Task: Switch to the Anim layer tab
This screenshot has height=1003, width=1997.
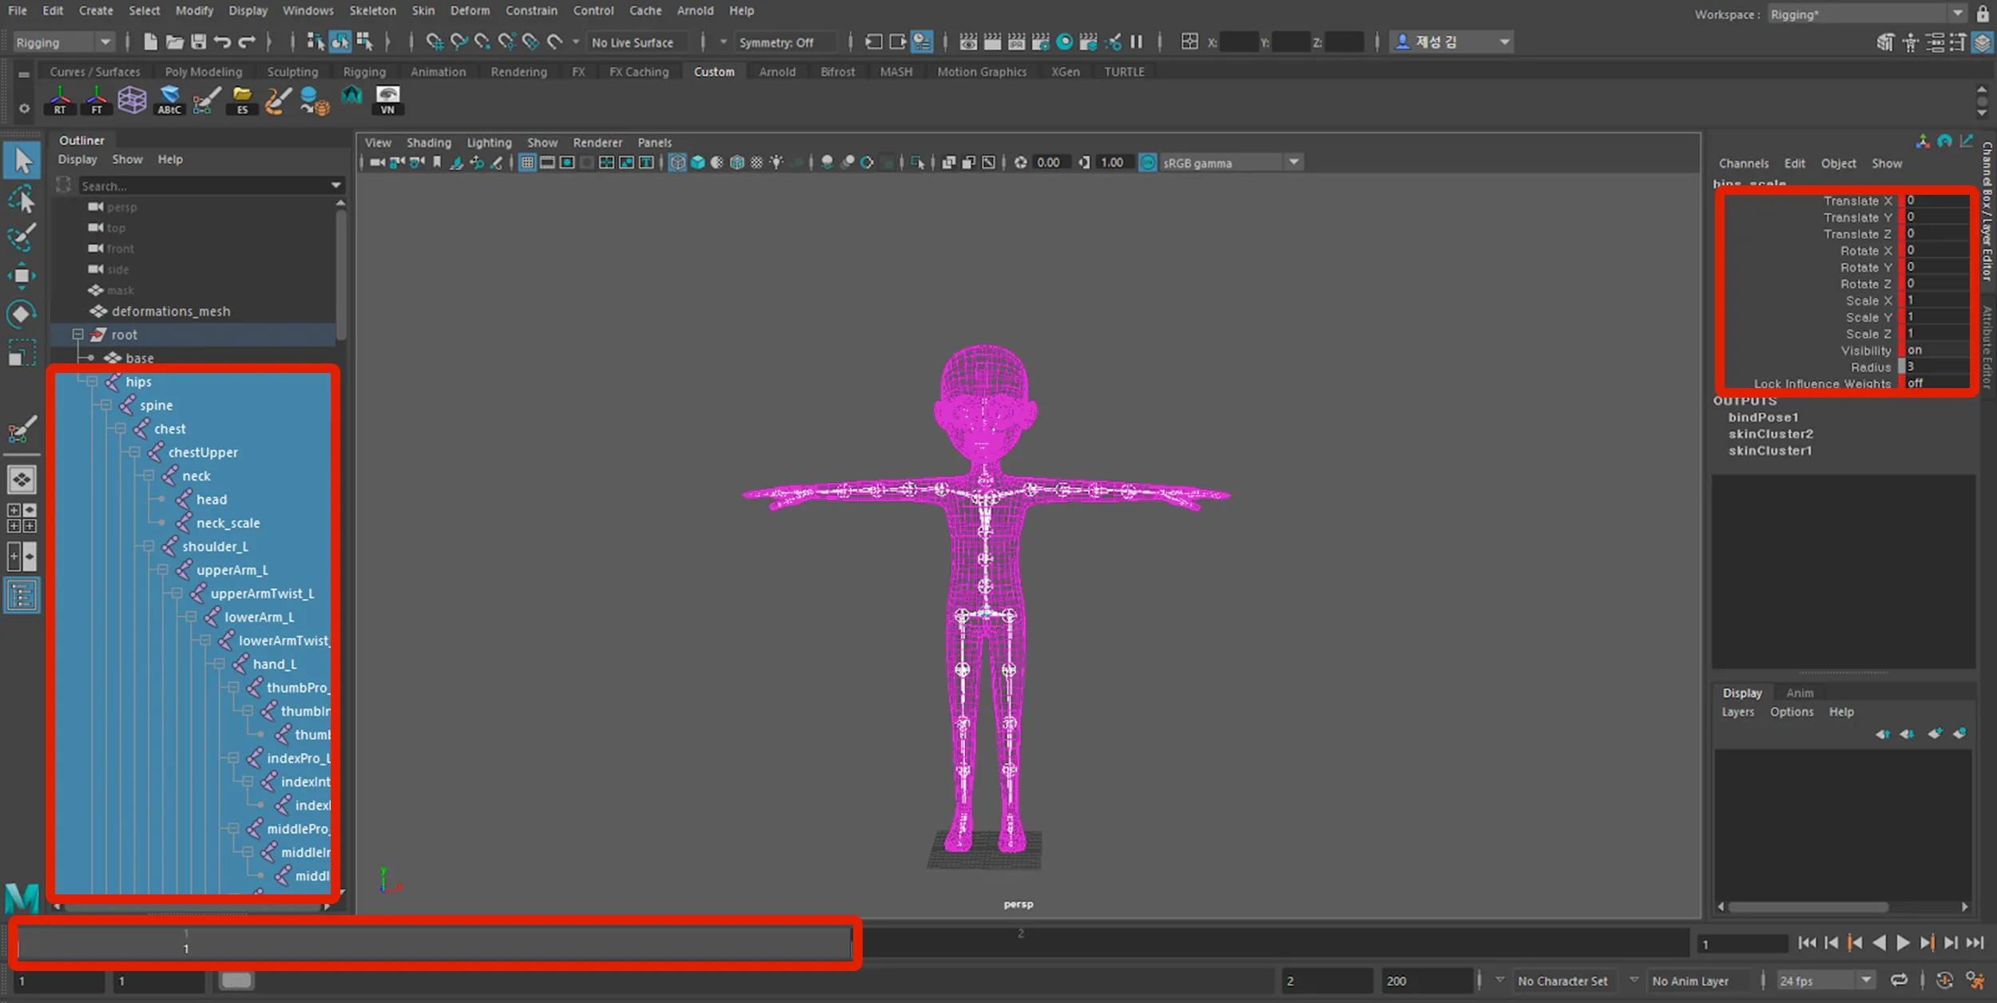Action: 1800,692
